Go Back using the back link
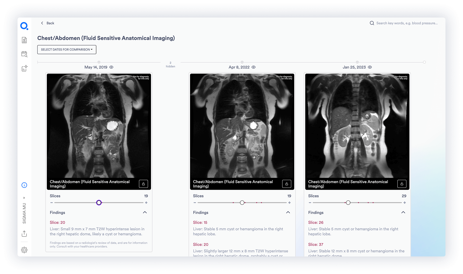This screenshot has height=274, width=463. [47, 23]
